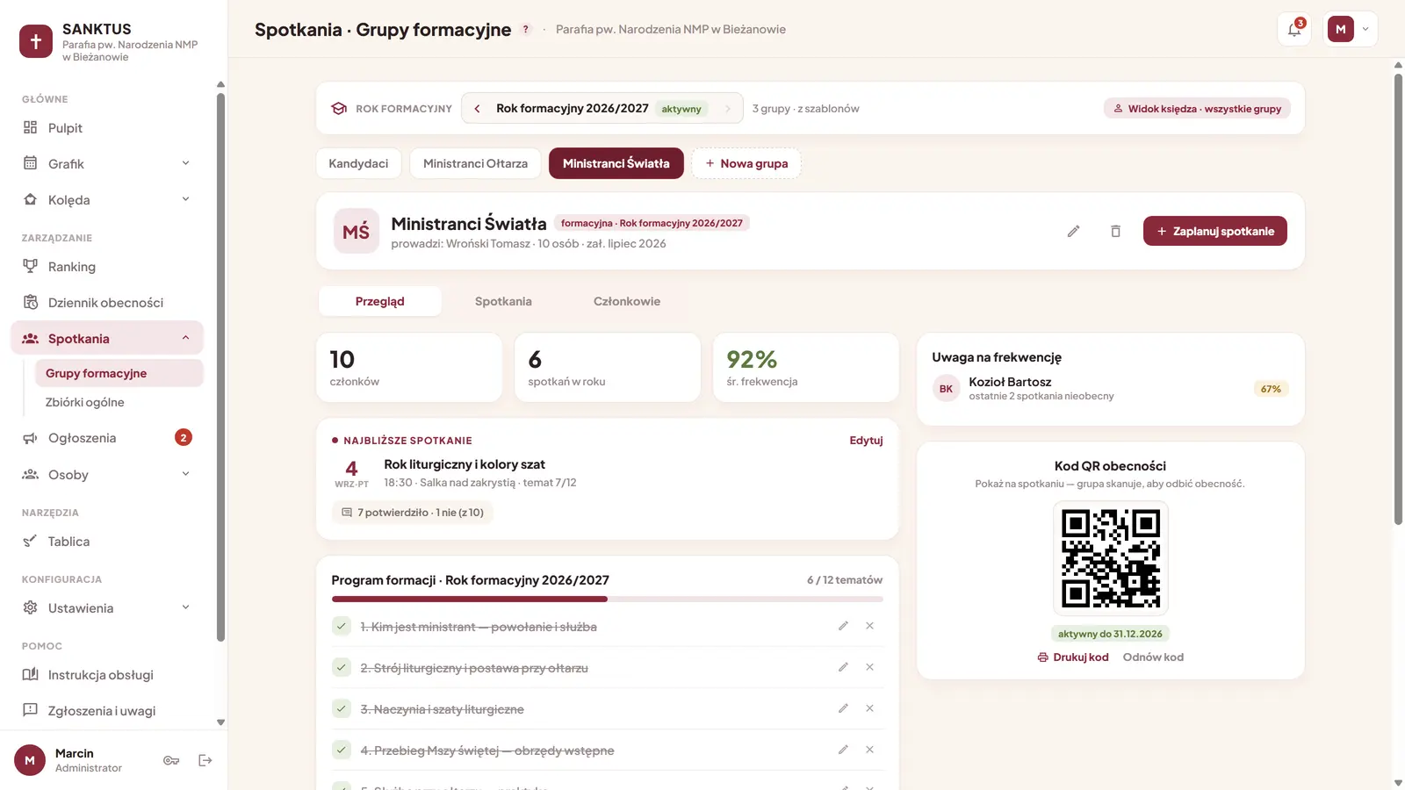Viewport: 1405px width, 790px height.
Task: Go to previous formation year arrow
Action: pos(477,109)
